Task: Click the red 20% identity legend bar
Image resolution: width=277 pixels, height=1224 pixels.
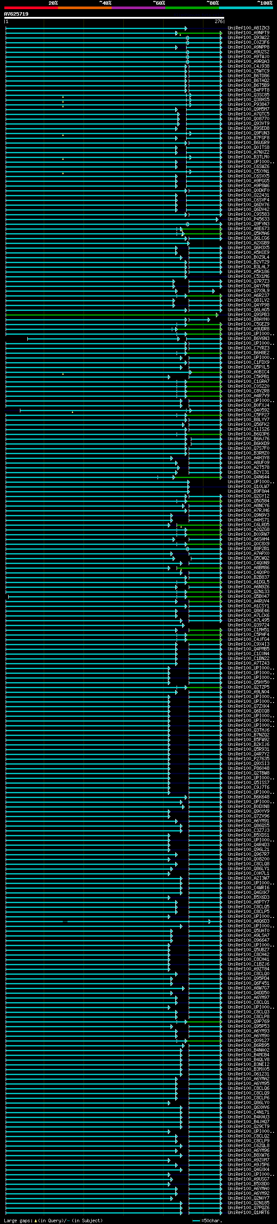Action: [31, 8]
